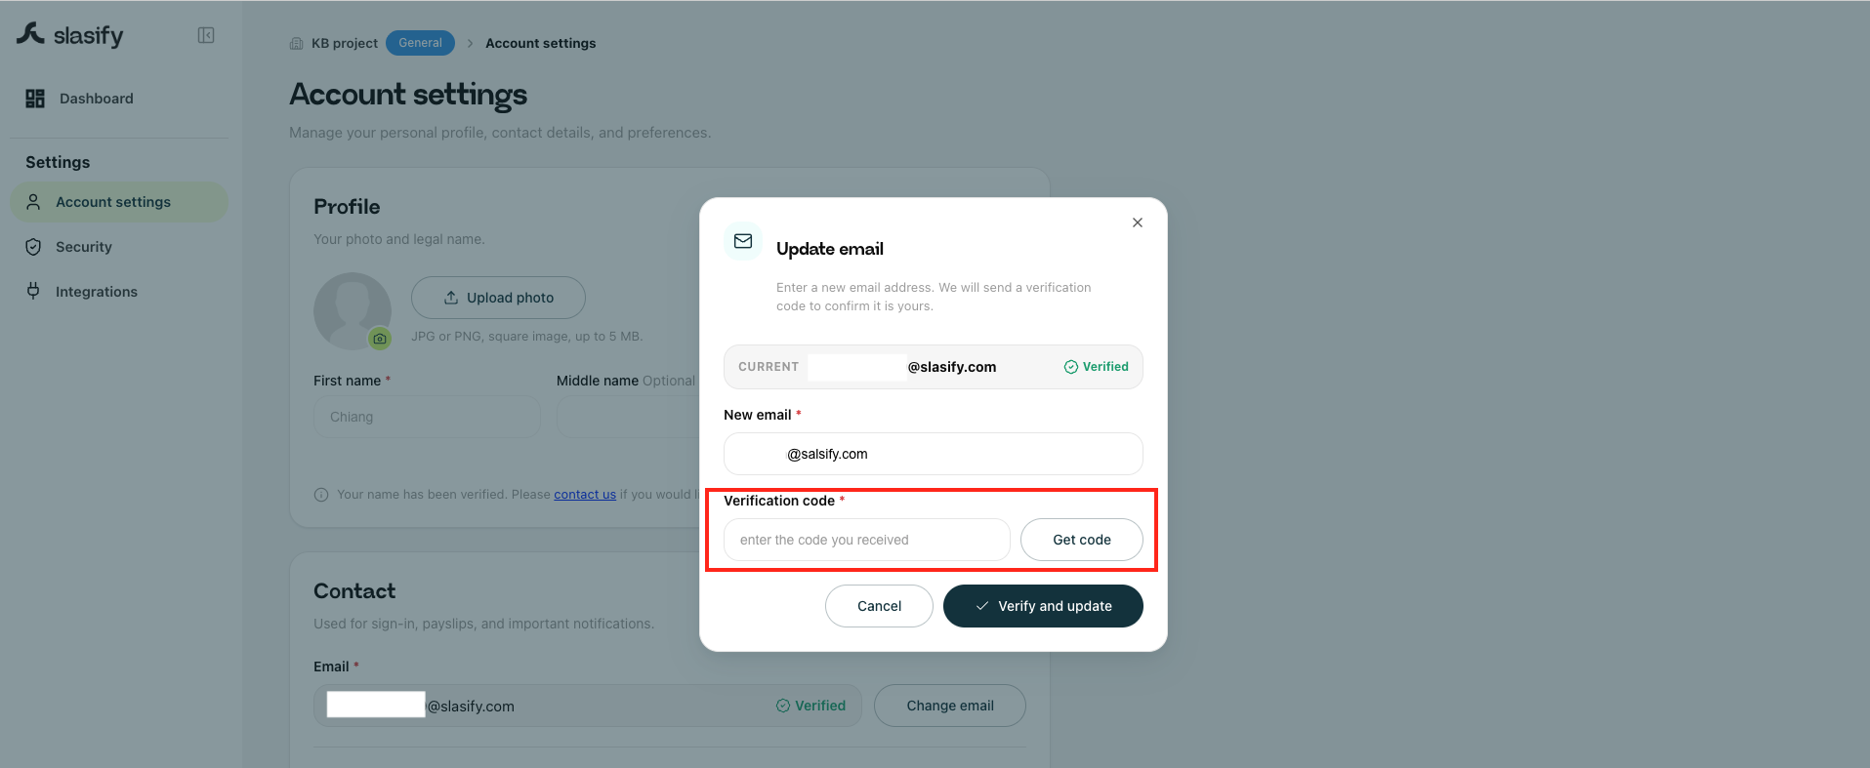
Task: Click the camera badge on avatar
Action: (x=380, y=339)
